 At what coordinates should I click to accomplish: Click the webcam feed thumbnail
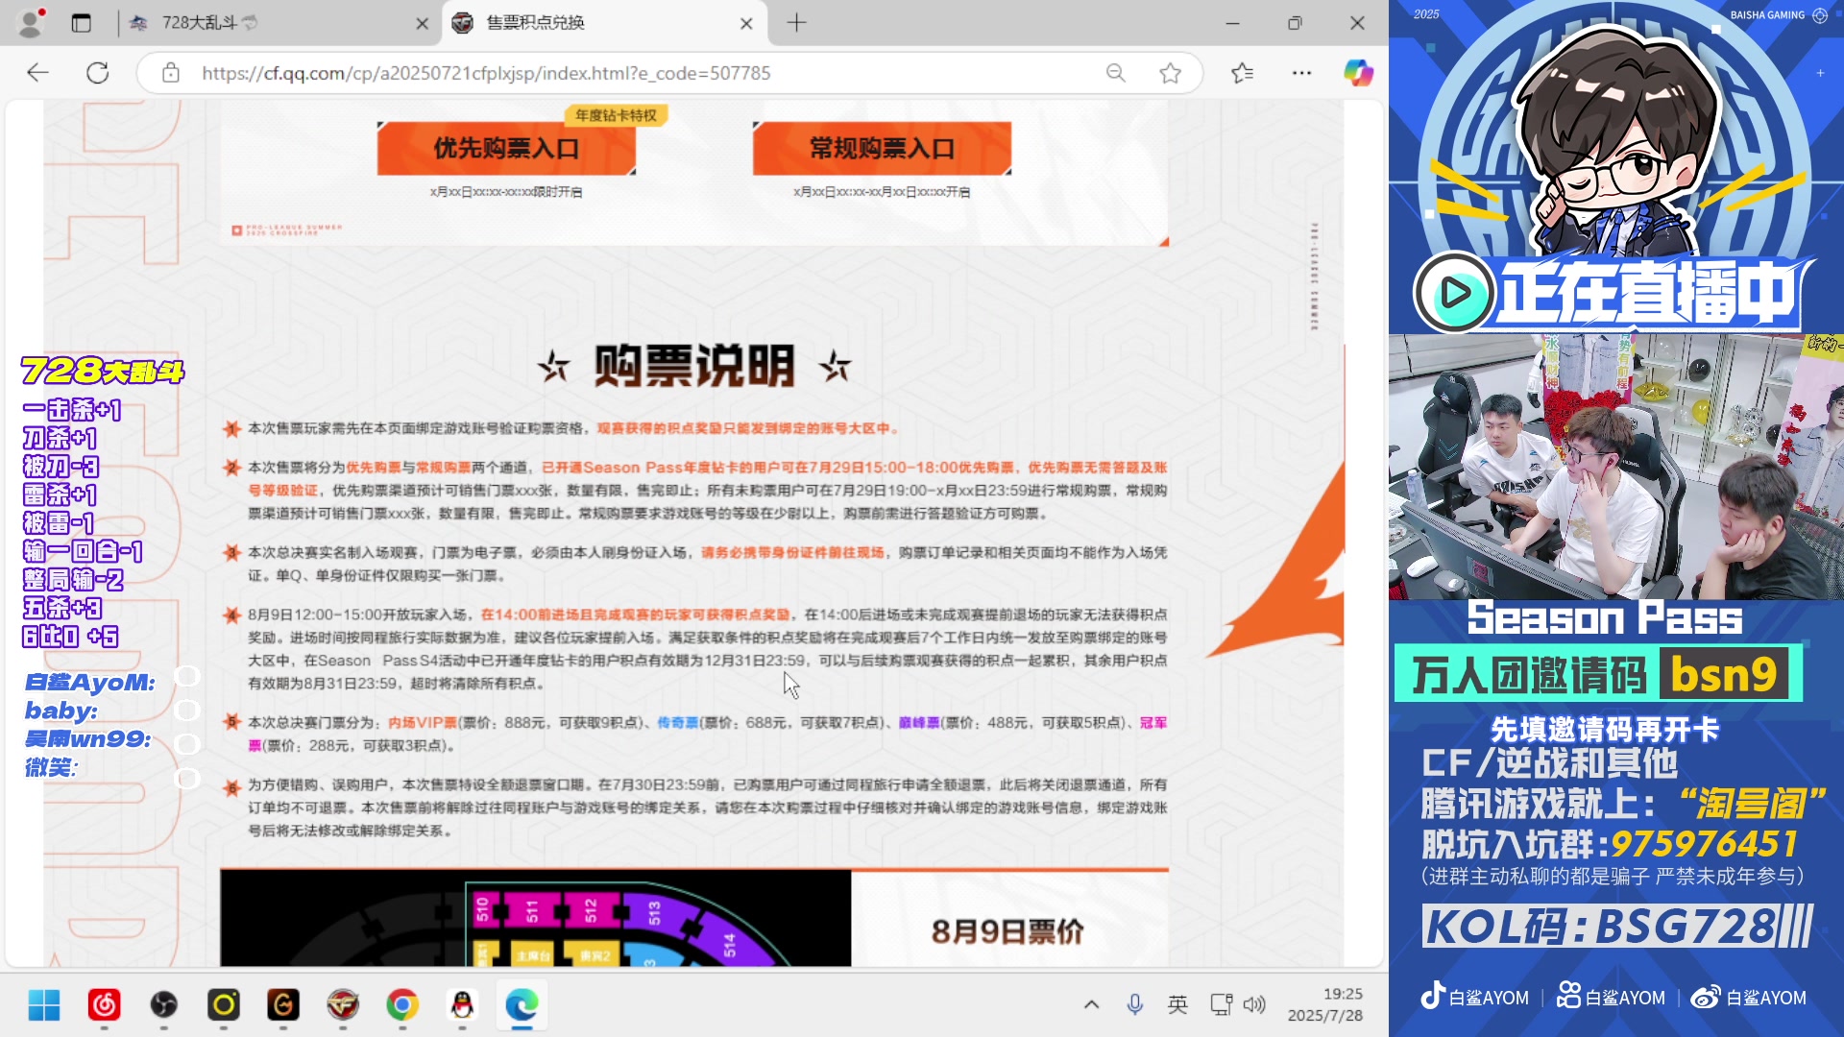(x=1615, y=467)
